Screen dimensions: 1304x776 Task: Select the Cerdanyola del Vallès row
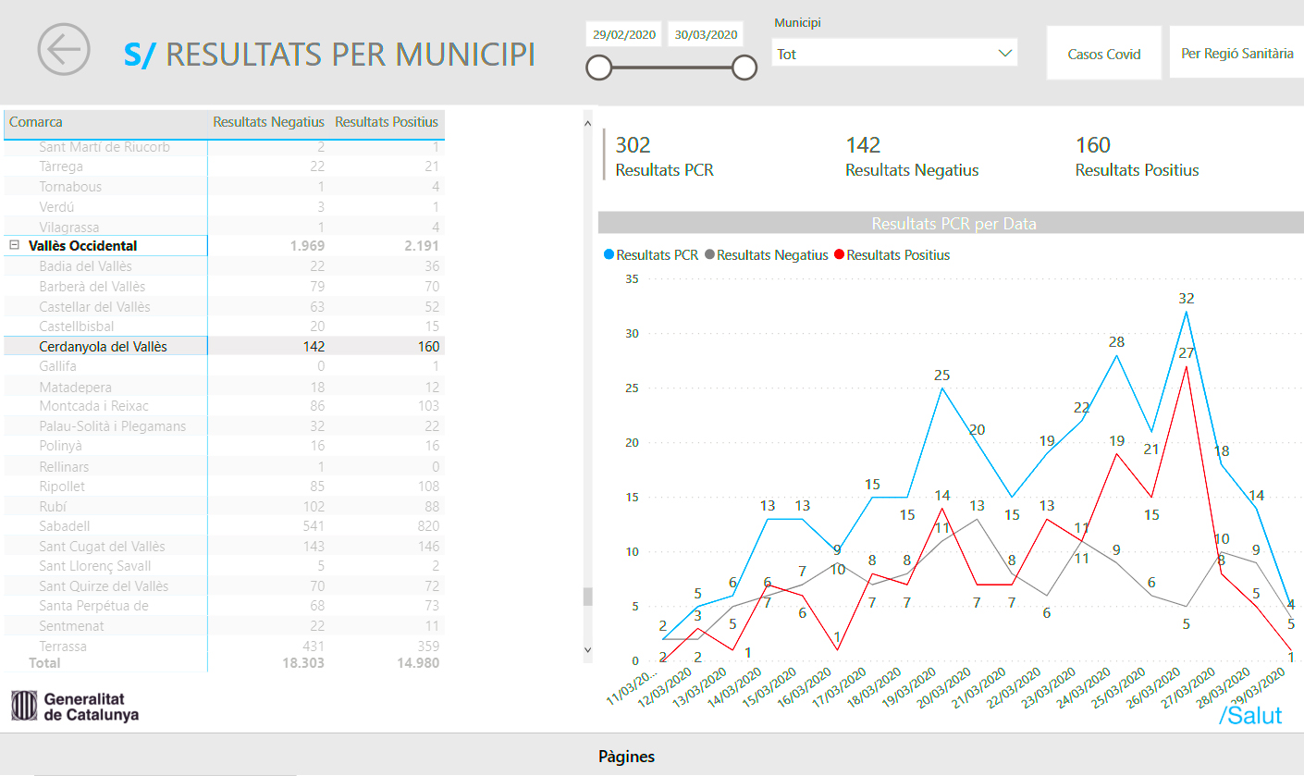pyautogui.click(x=224, y=346)
